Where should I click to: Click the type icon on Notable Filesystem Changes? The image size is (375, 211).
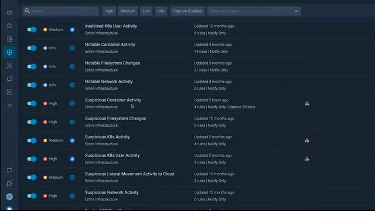[x=72, y=66]
